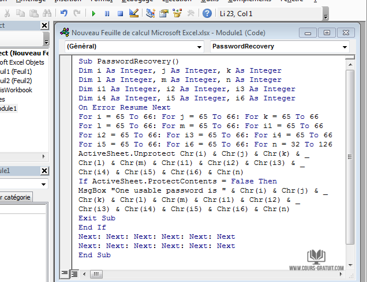Toggle Design Mode icon in toolbar
The width and height of the screenshot is (367, 282).
tap(134, 13)
